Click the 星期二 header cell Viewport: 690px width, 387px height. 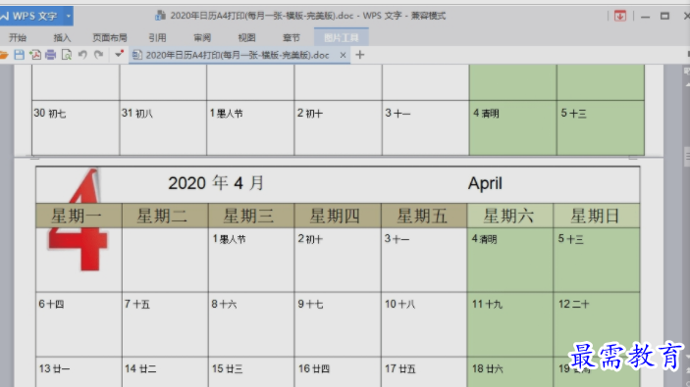click(165, 216)
